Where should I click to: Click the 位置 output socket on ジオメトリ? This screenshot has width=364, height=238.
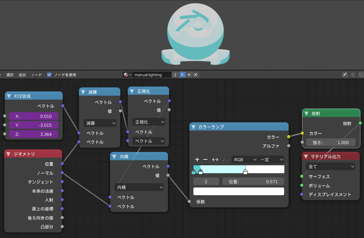pos(62,164)
